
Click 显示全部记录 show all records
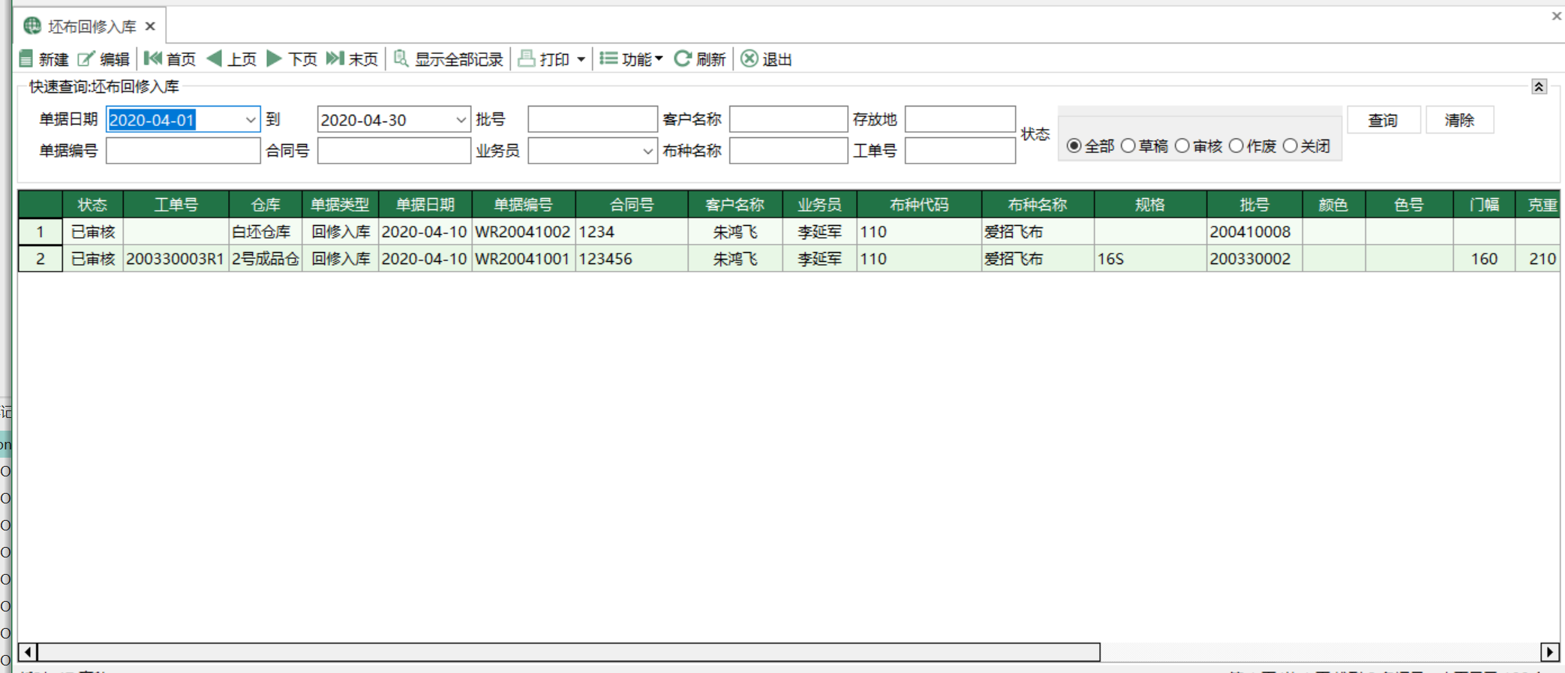[x=449, y=59]
